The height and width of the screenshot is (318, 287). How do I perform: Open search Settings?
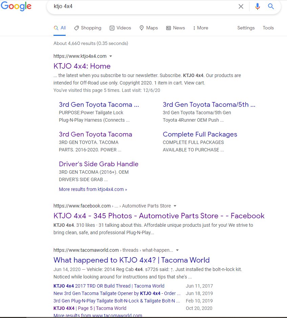tap(246, 28)
